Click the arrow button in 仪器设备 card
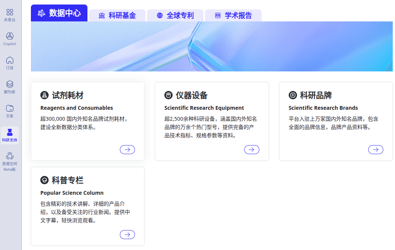The height and width of the screenshot is (250, 395). [x=251, y=150]
